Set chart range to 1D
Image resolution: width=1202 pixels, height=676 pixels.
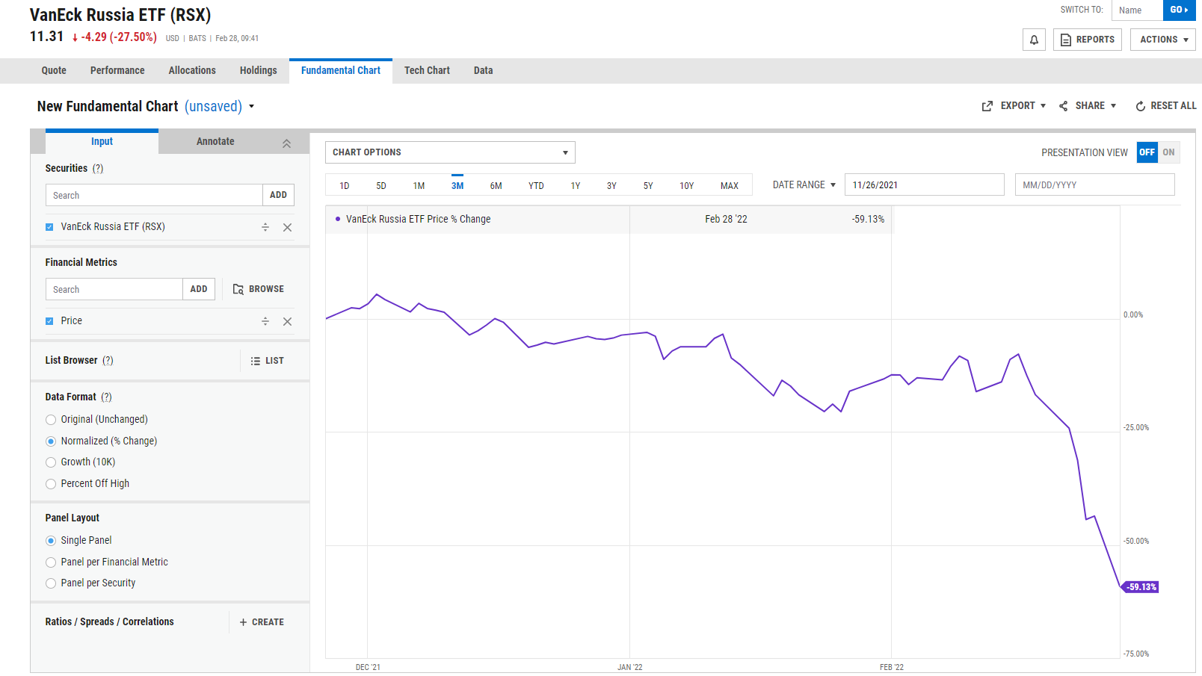tap(345, 186)
